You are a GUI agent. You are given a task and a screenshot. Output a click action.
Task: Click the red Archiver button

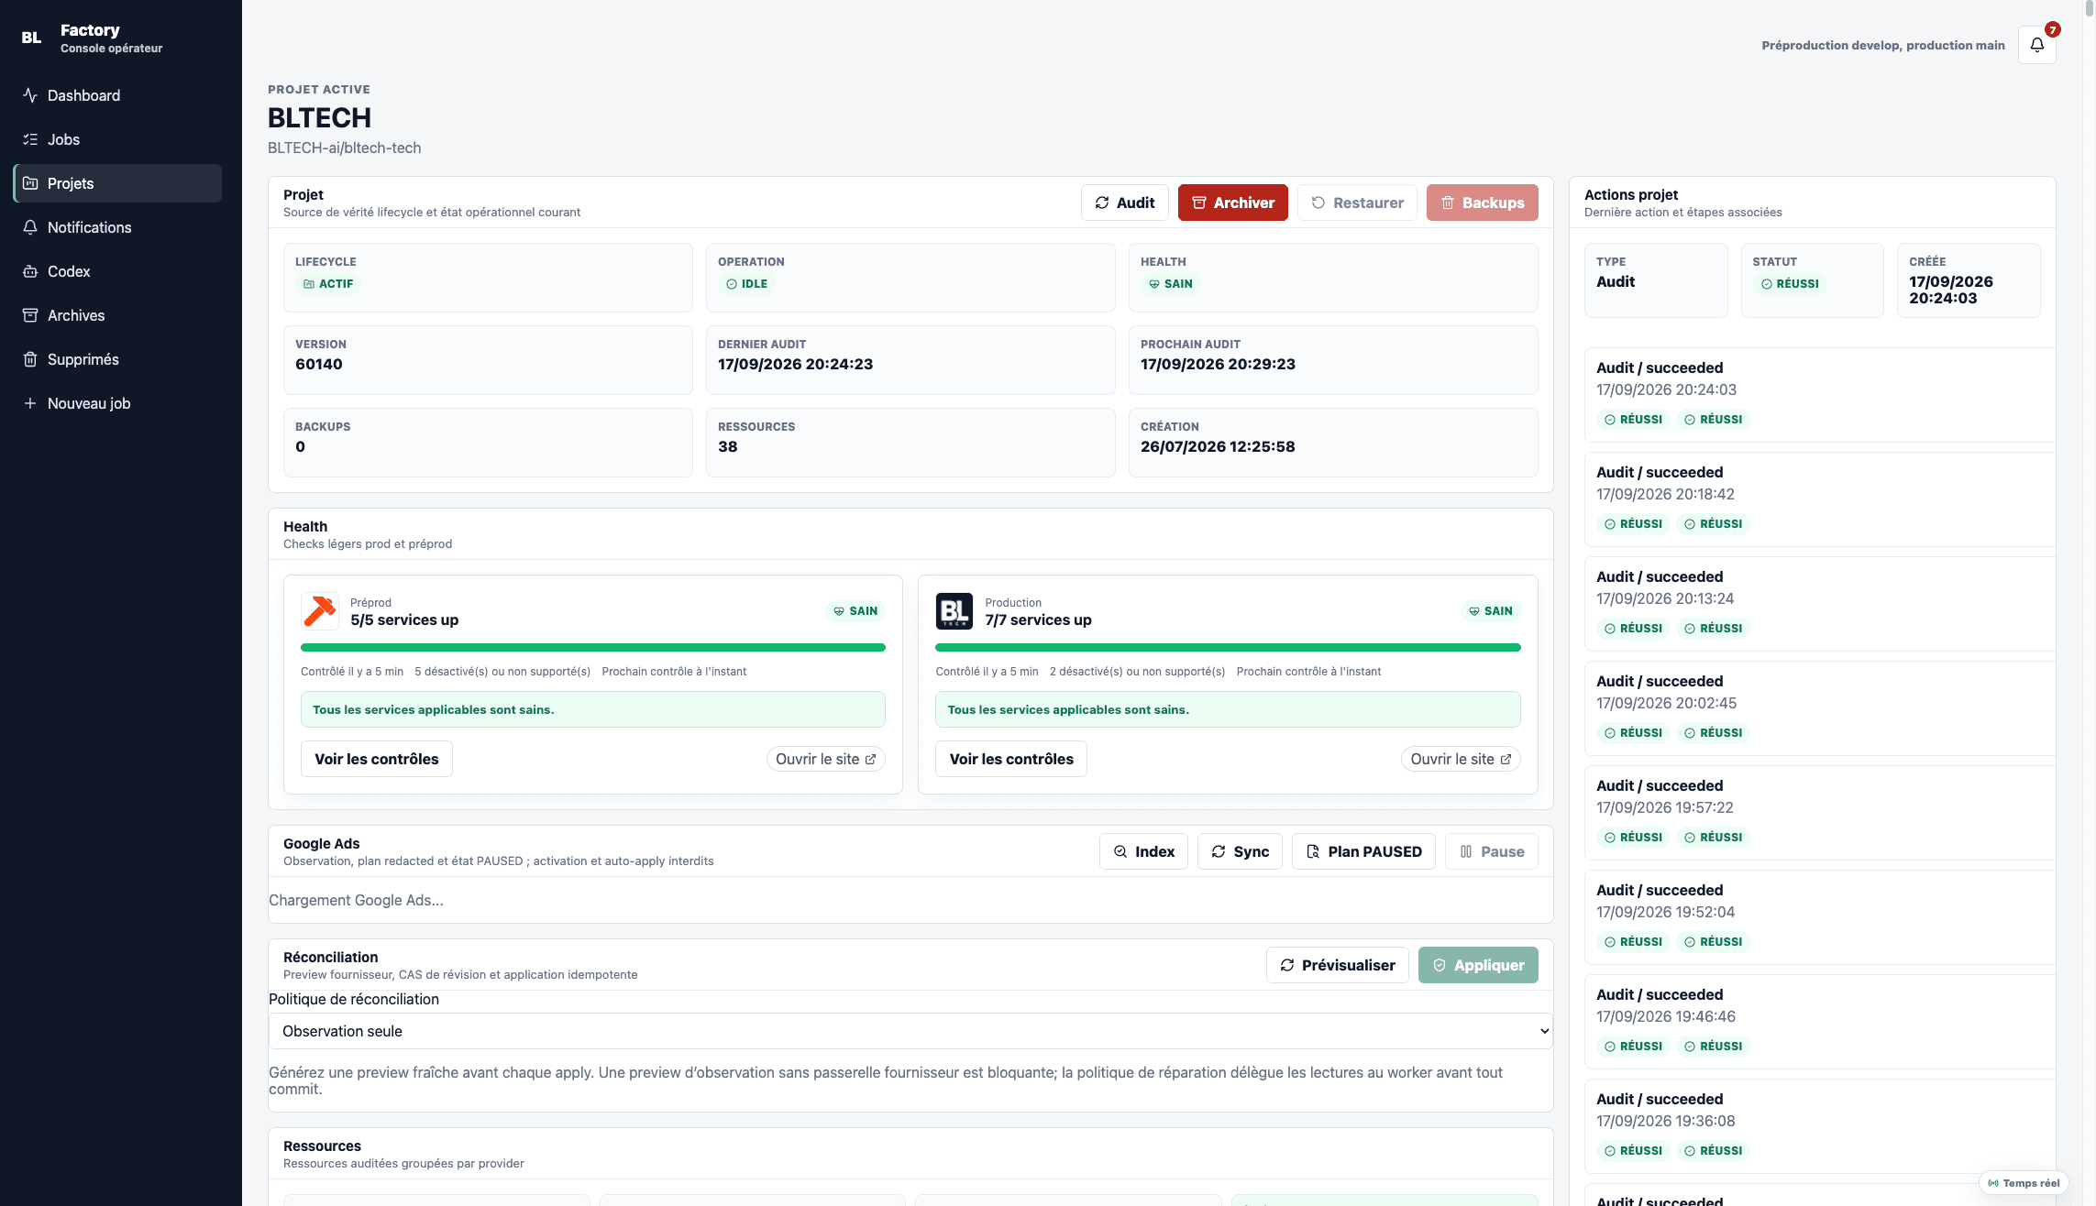point(1233,203)
